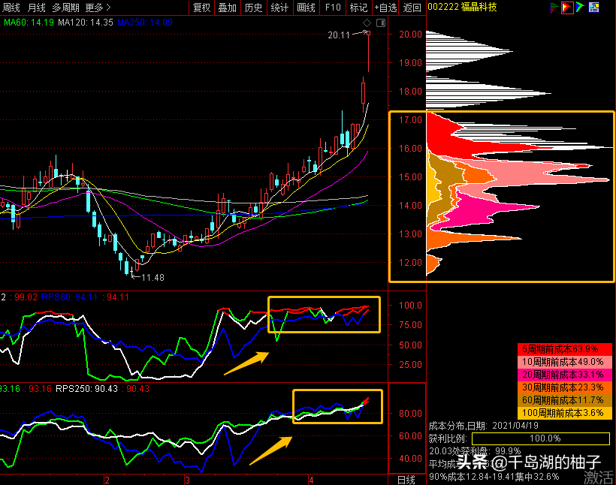Image resolution: width=616 pixels, height=485 pixels.
Task: Activate the 画线 drawing tool
Action: [x=306, y=8]
